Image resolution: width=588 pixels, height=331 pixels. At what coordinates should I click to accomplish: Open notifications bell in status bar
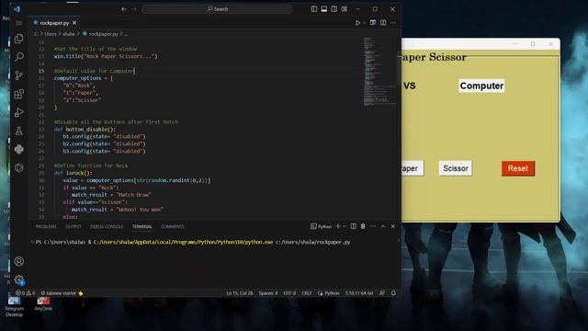pos(393,293)
